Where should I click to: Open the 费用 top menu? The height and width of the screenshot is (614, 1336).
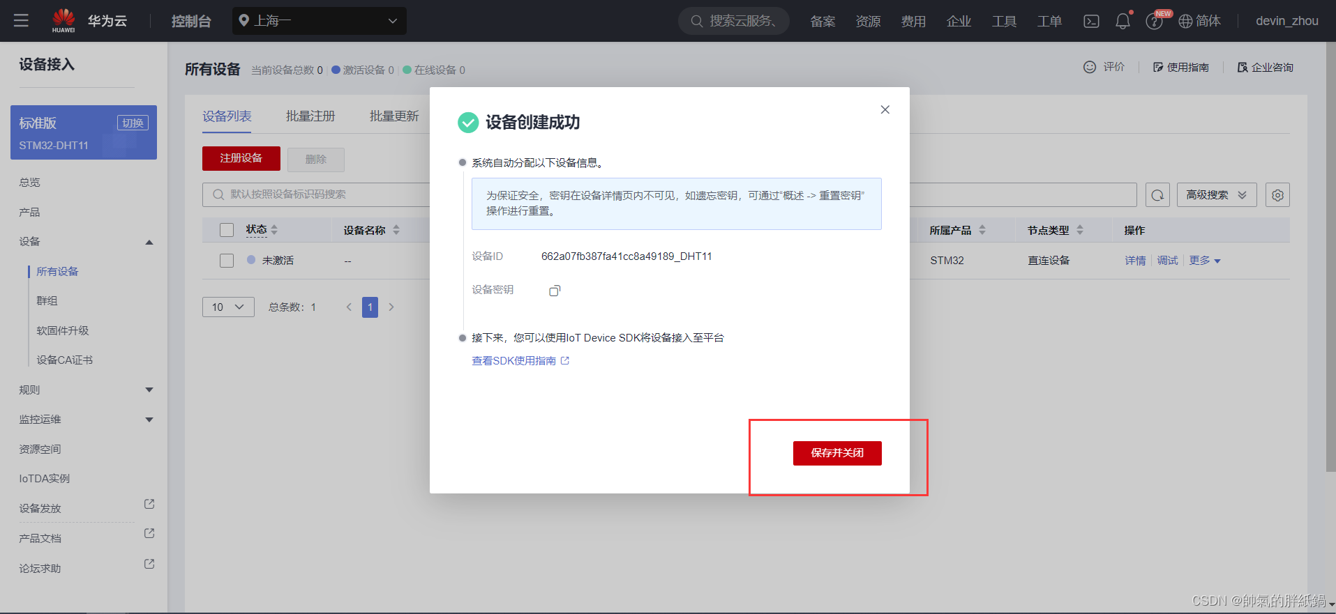pos(913,22)
